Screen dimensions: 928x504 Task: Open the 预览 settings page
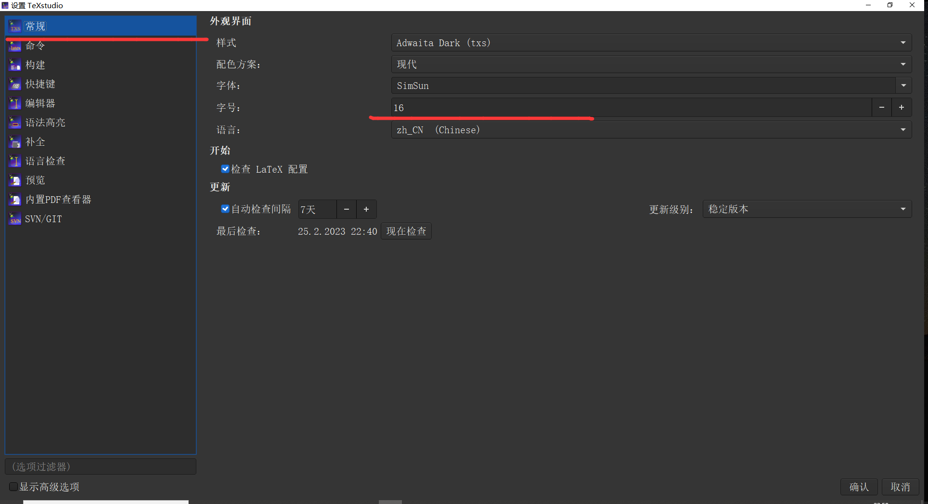[101, 180]
